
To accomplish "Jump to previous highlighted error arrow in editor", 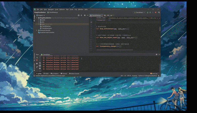I will [x=157, y=18].
